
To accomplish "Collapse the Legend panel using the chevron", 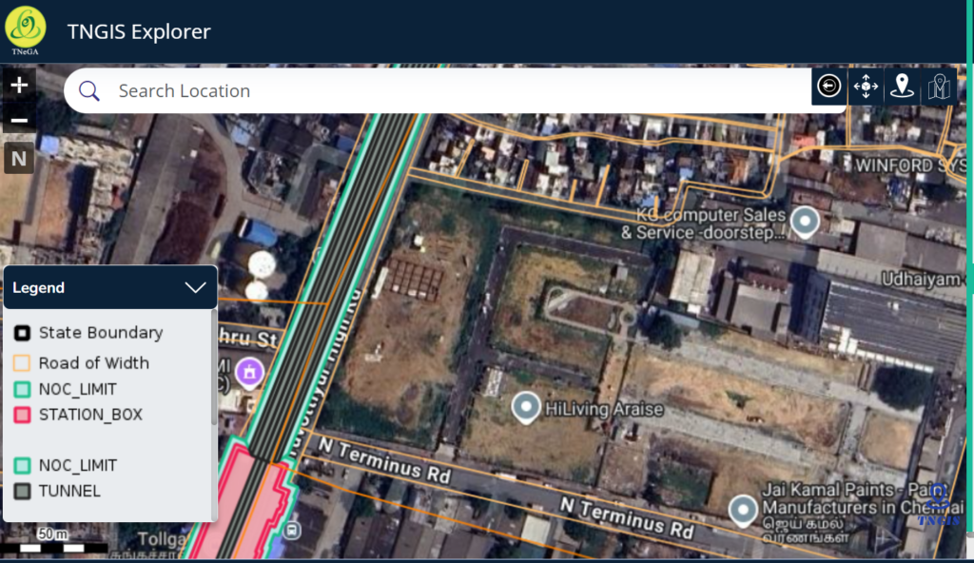I will 195,287.
